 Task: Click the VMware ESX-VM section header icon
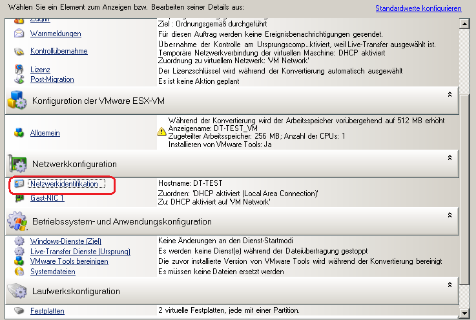coord(17,100)
